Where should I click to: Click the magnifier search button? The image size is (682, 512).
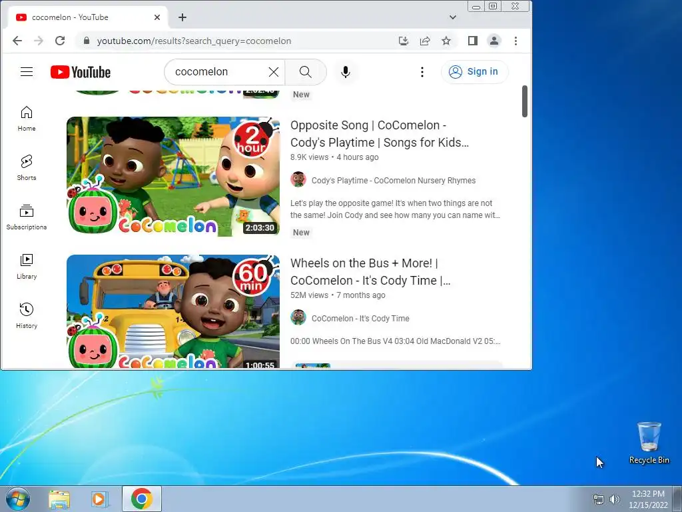click(305, 72)
